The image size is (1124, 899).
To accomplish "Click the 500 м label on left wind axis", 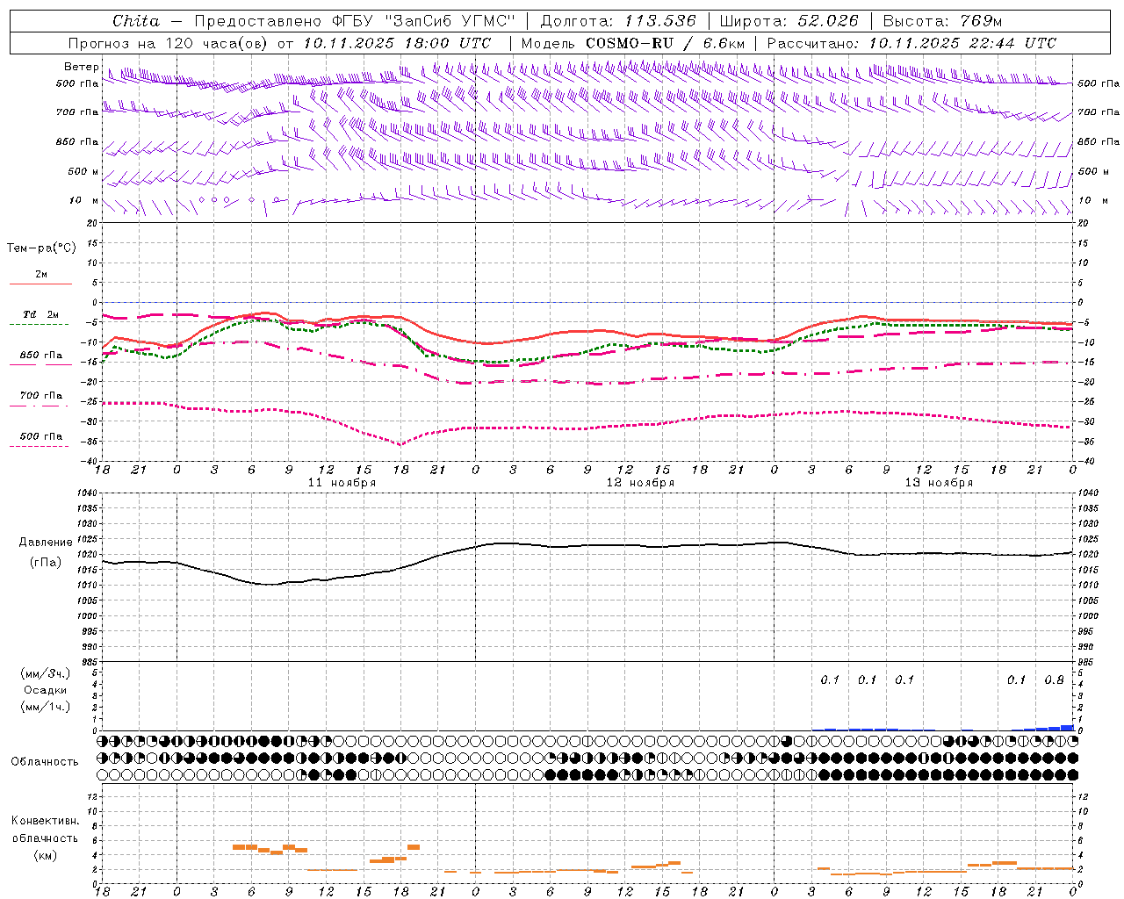I will (x=83, y=172).
